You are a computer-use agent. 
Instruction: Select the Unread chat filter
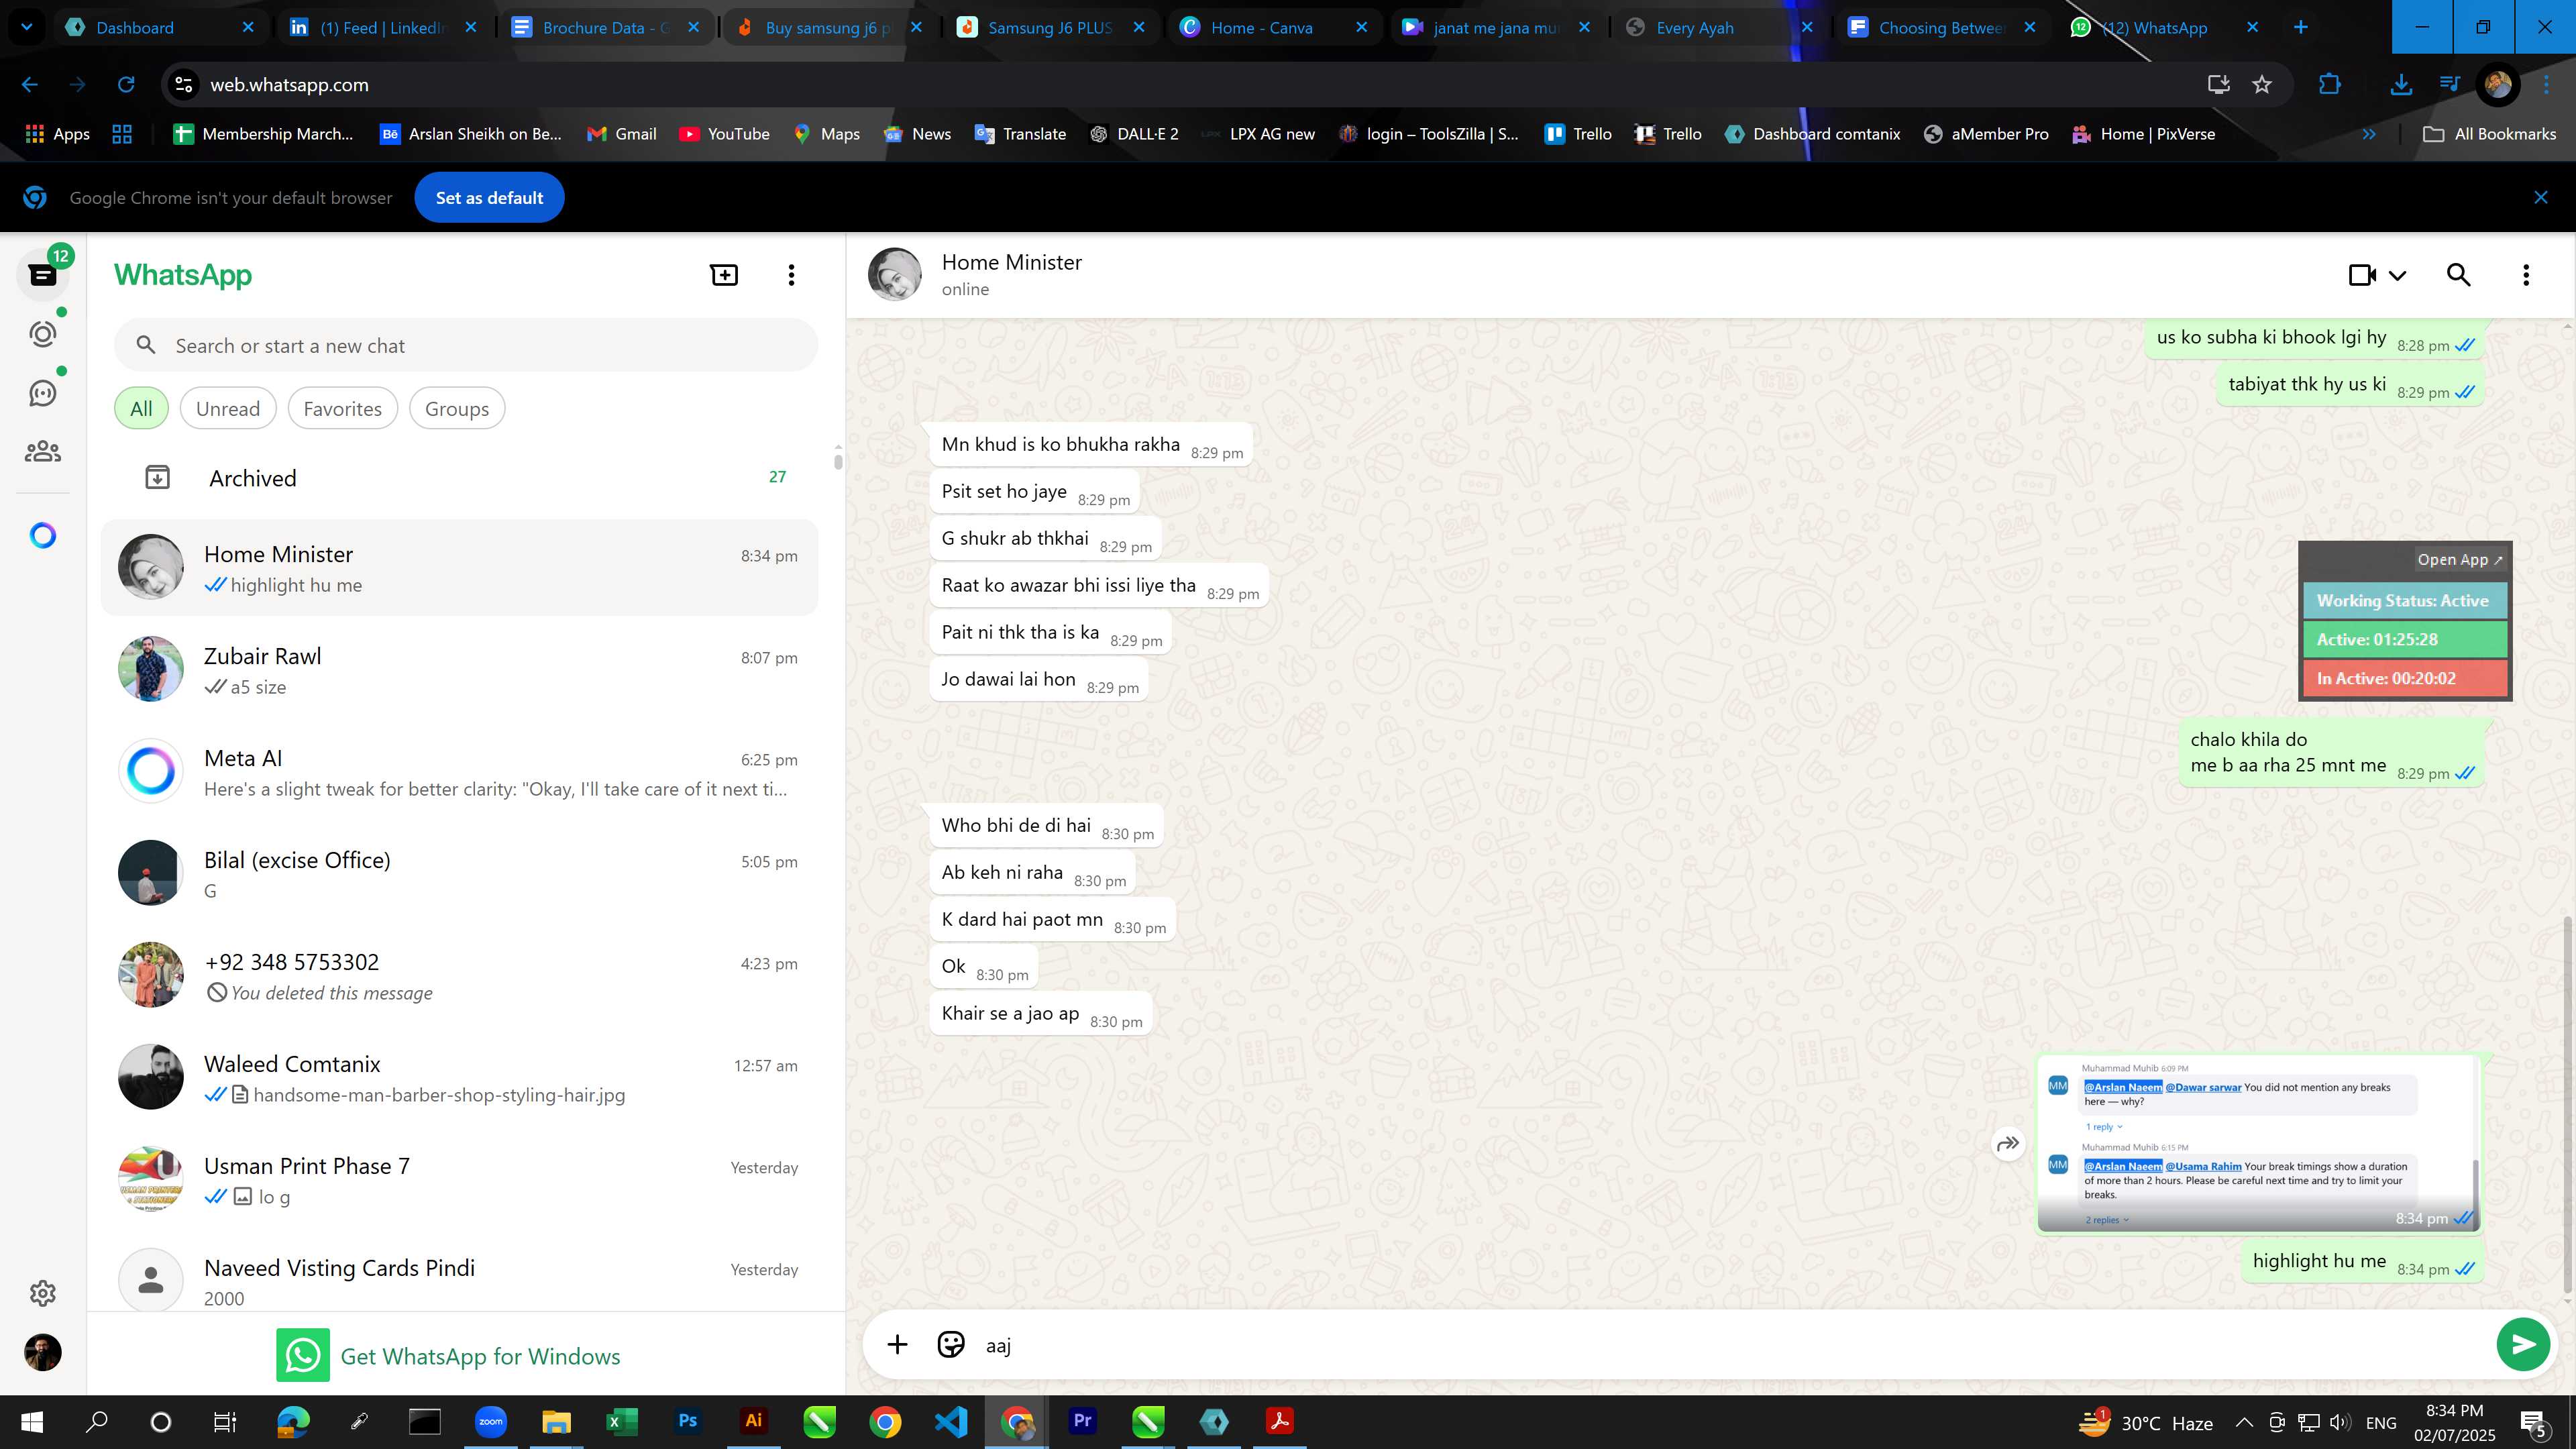tap(228, 409)
